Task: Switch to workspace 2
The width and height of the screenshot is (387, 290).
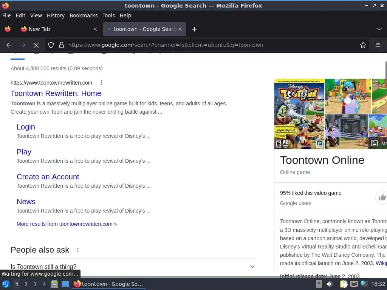Action: [26, 284]
